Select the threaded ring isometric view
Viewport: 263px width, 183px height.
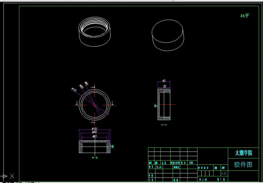click(94, 31)
